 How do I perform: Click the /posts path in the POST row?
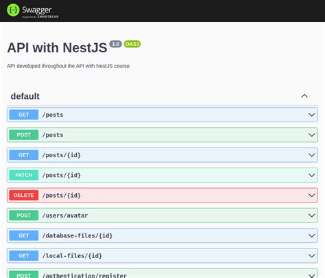[53, 135]
